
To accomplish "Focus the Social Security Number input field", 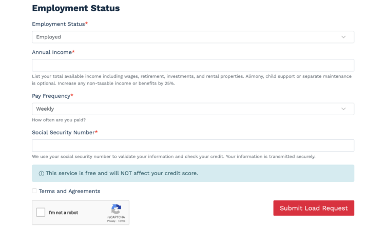I will (x=193, y=145).
